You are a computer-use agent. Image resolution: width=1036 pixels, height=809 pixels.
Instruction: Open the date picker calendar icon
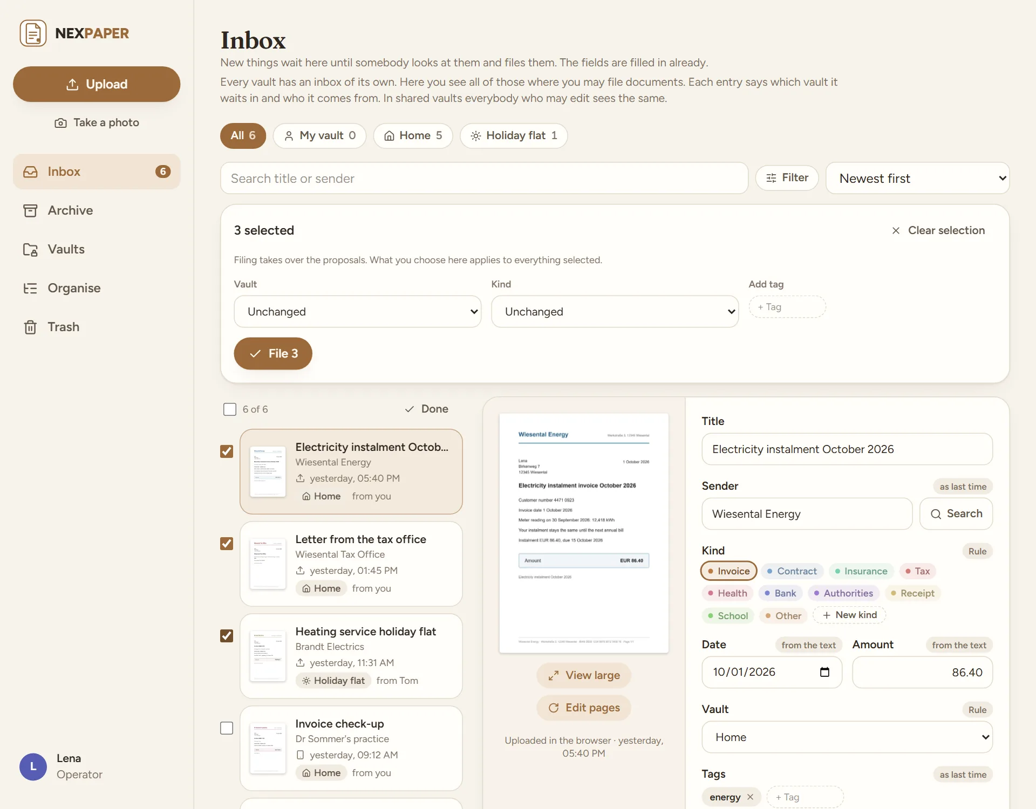(x=824, y=672)
